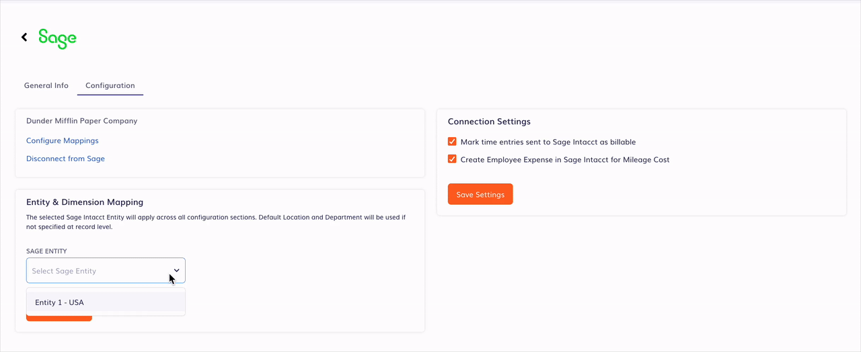Click the Select Sage Entity dropdown field
This screenshot has height=352, width=861.
pyautogui.click(x=106, y=271)
